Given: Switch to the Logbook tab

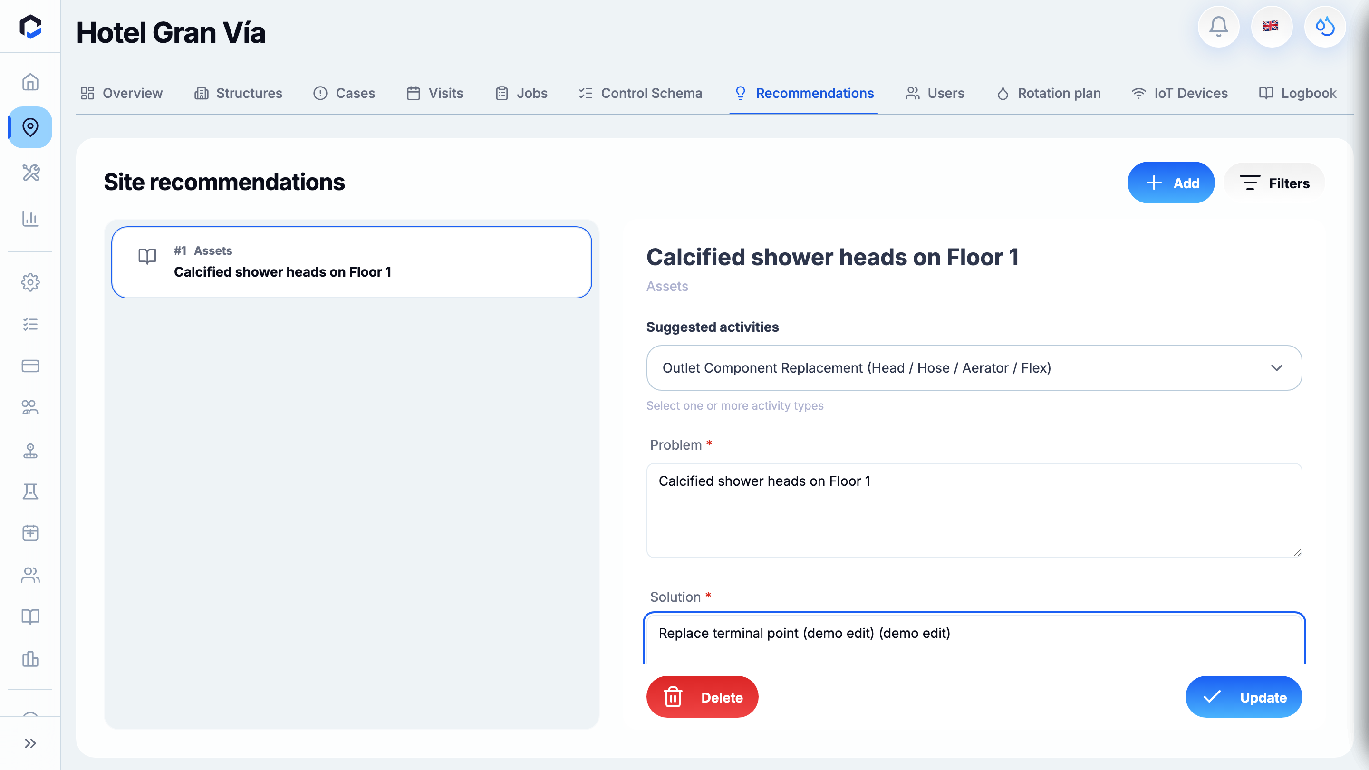Looking at the screenshot, I should 1297,93.
